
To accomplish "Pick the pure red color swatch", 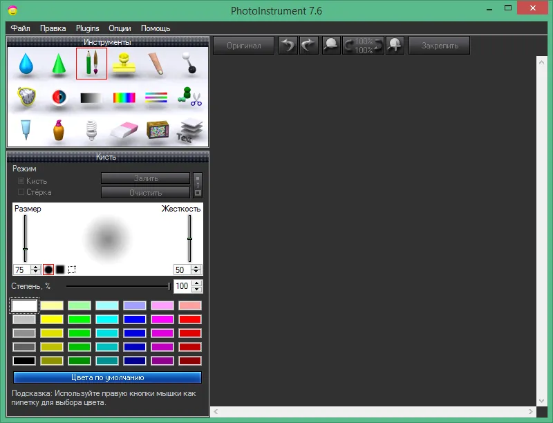I will tap(190, 319).
